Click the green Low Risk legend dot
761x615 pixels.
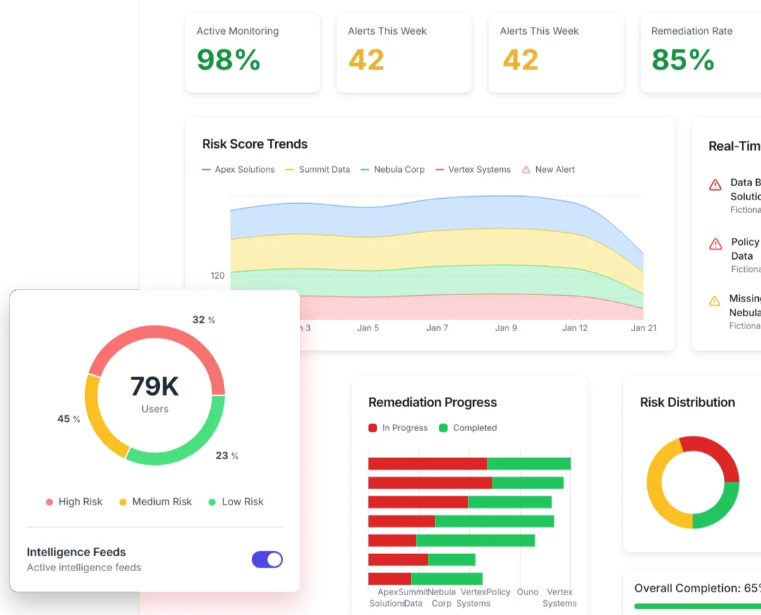tap(212, 502)
